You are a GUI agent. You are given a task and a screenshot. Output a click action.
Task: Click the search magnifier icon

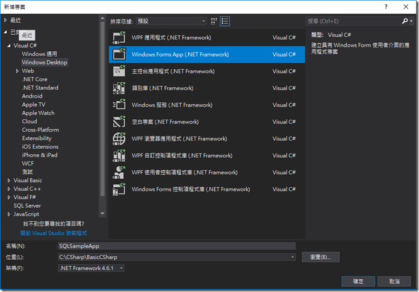pyautogui.click(x=405, y=21)
